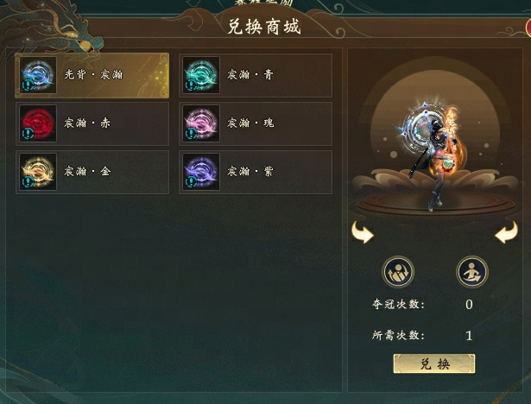
Task: Click the 兑换 exchange button
Action: 434,363
